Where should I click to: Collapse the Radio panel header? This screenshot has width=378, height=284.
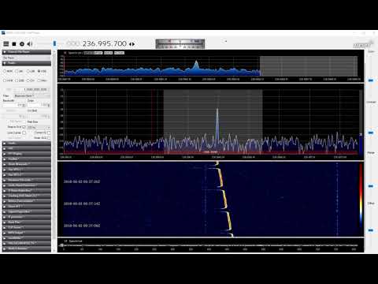[27, 63]
